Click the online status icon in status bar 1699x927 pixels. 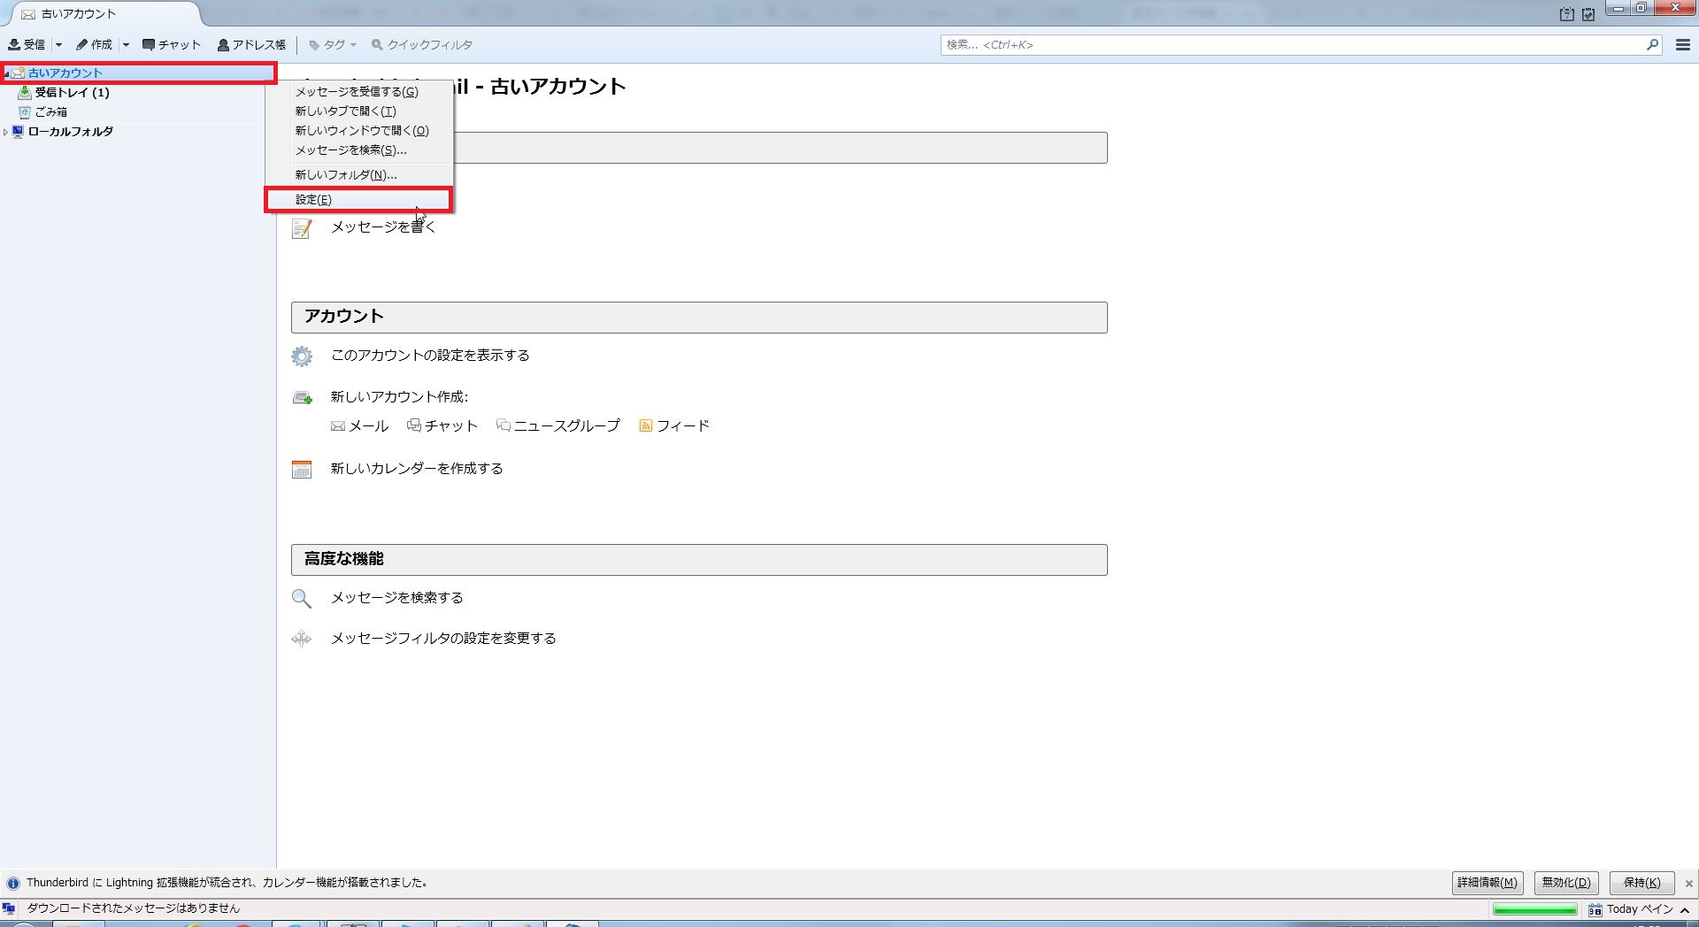[x=9, y=908]
